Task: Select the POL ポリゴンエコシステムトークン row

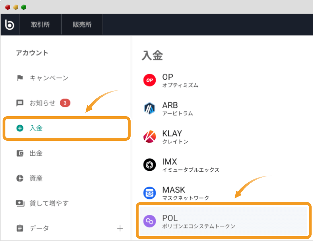Action: coord(224,221)
